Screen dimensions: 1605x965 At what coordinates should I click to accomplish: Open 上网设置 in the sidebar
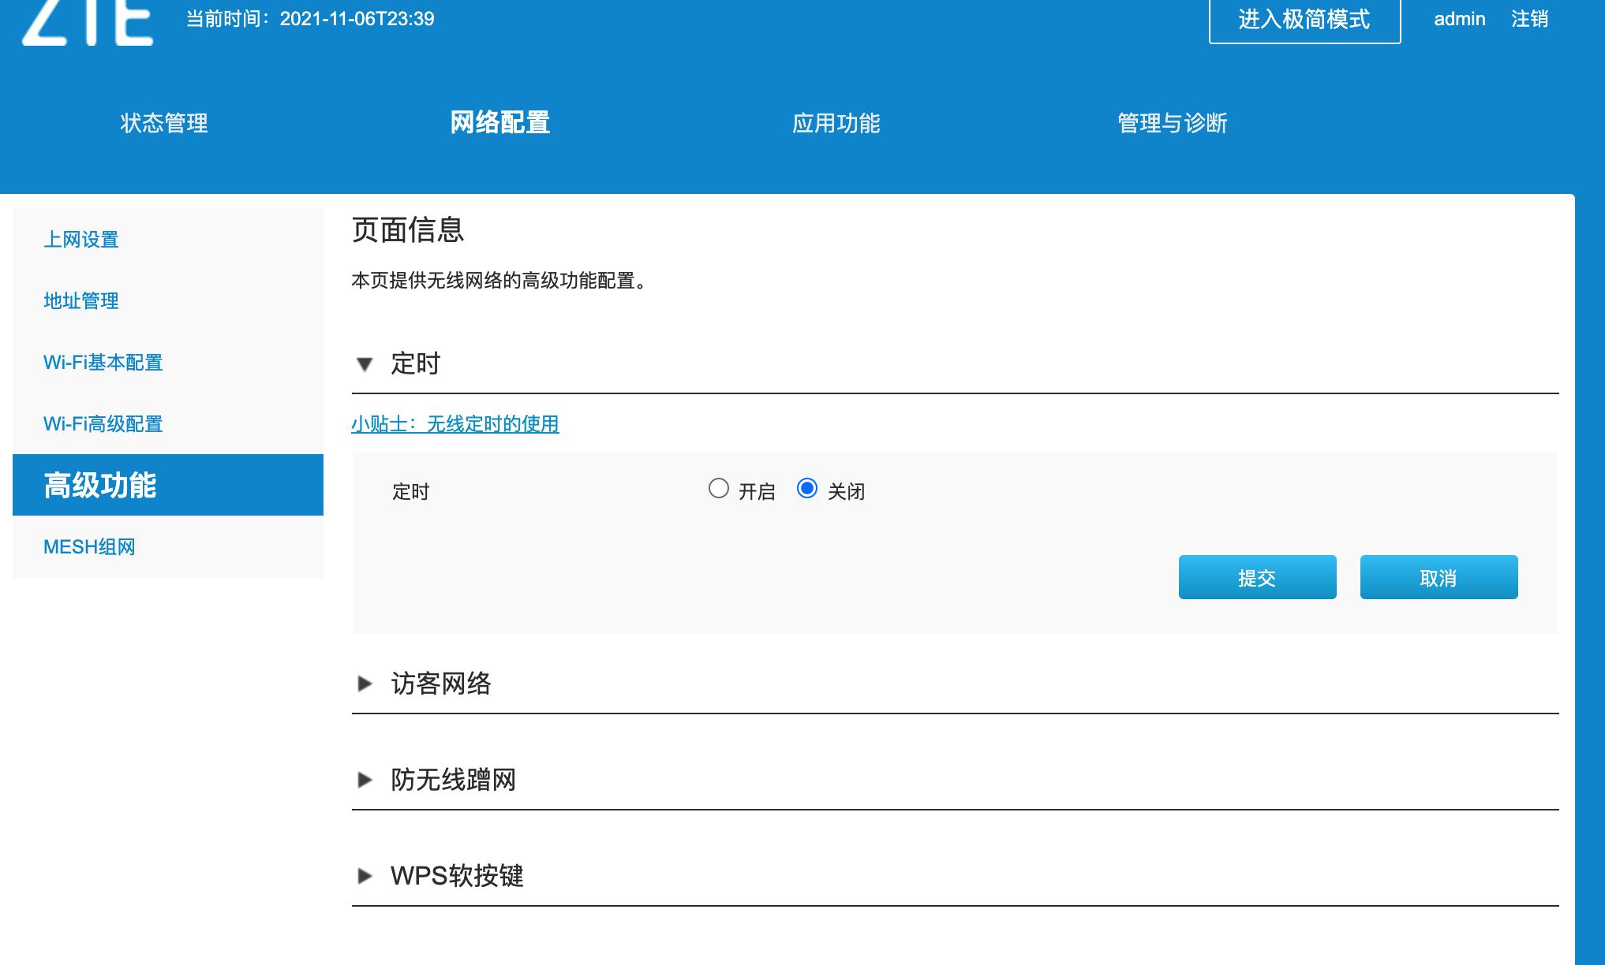pos(81,240)
